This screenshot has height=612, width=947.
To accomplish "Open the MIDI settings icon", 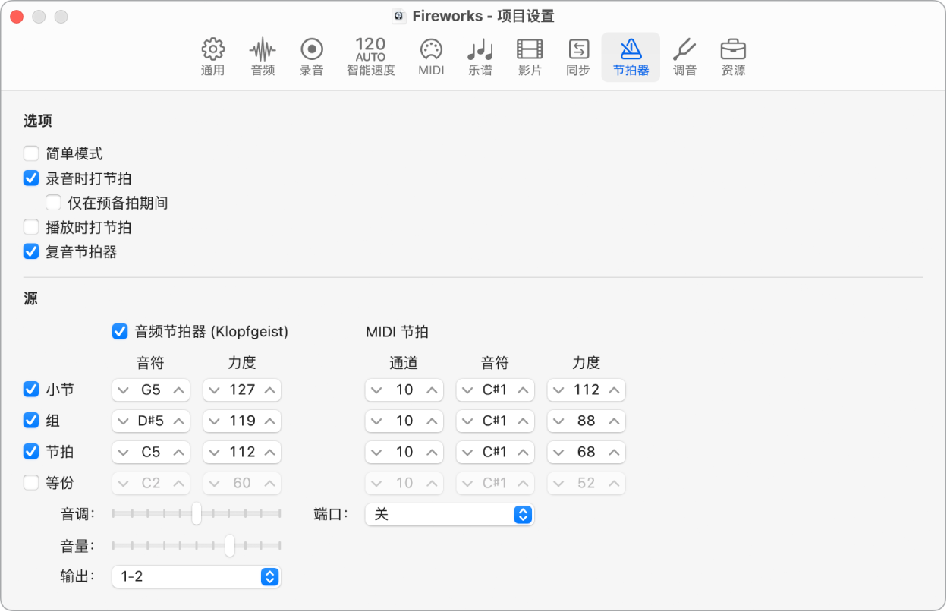I will click(x=431, y=50).
